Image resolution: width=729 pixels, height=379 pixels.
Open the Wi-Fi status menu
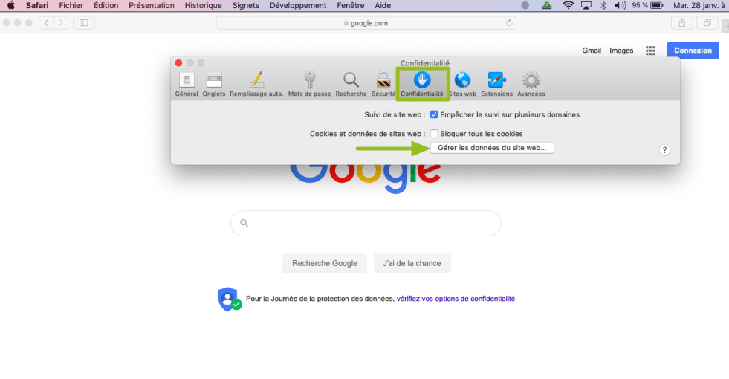pos(568,6)
